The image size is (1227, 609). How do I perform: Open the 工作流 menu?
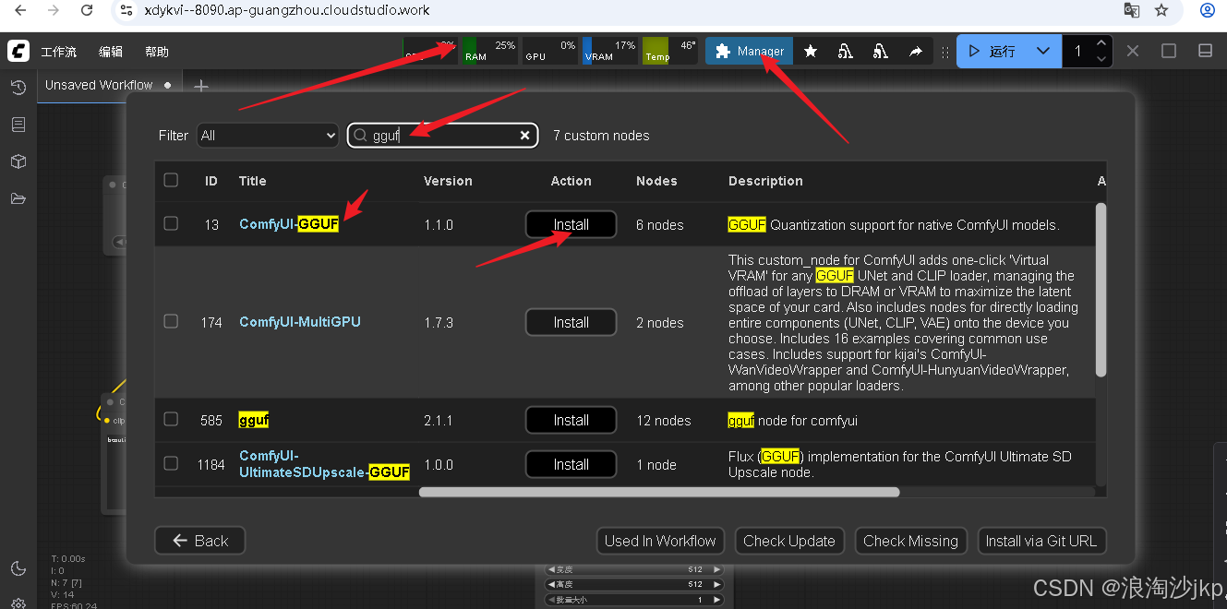tap(58, 52)
